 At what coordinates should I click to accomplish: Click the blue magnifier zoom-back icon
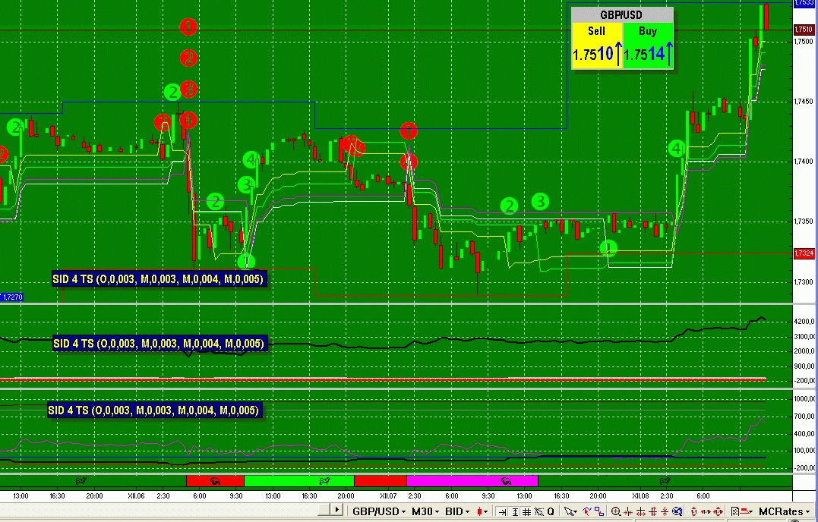point(677,511)
